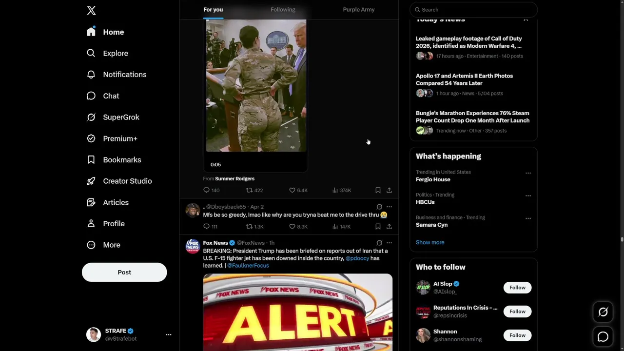Share the video post from Summer Rodgers
624x351 pixels.
click(x=389, y=190)
